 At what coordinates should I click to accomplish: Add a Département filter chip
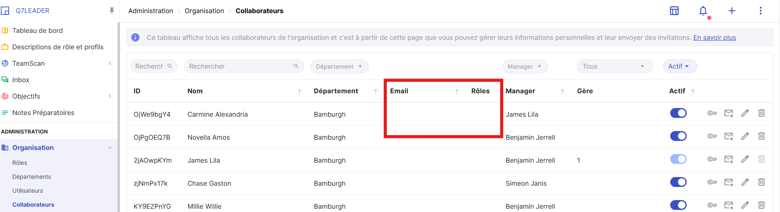339,66
